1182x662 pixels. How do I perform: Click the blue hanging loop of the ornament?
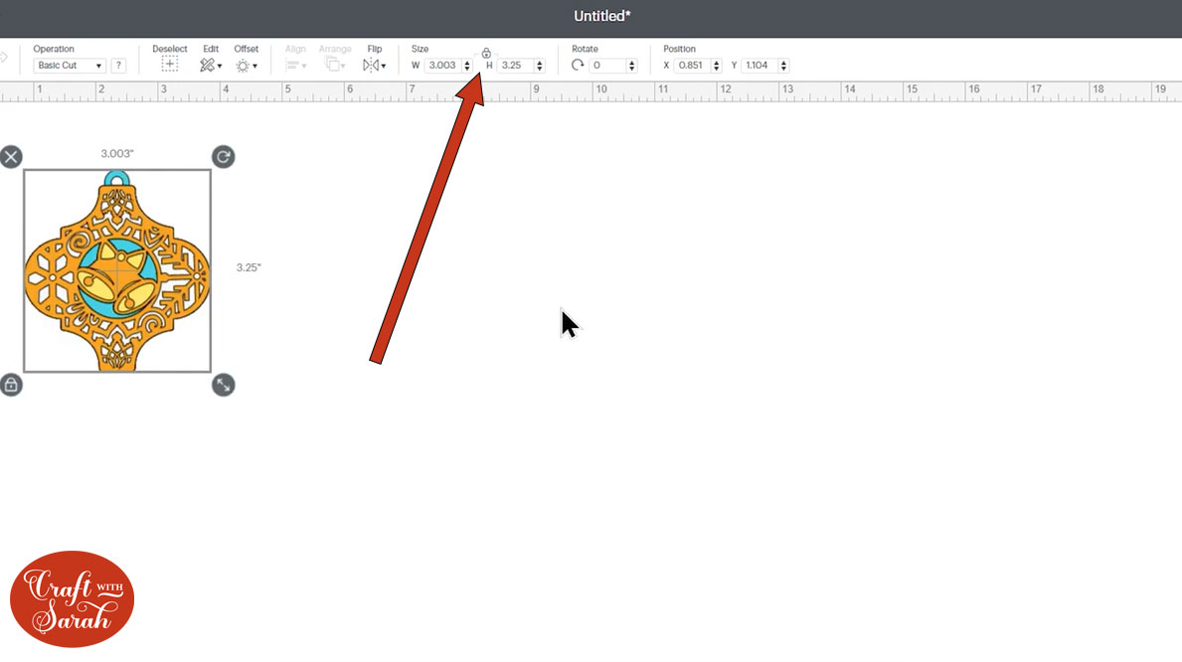pyautogui.click(x=116, y=179)
